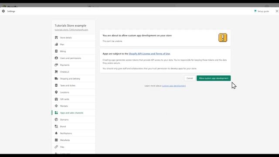Click the Checkout cart icon
Image resolution: width=279 pixels, height=157 pixels.
(x=56, y=72)
